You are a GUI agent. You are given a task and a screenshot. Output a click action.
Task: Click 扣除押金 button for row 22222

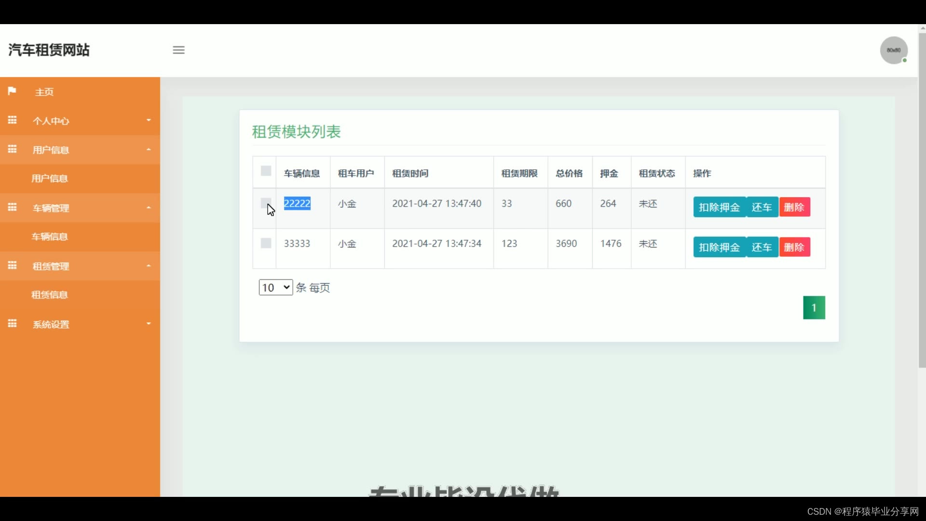[719, 207]
